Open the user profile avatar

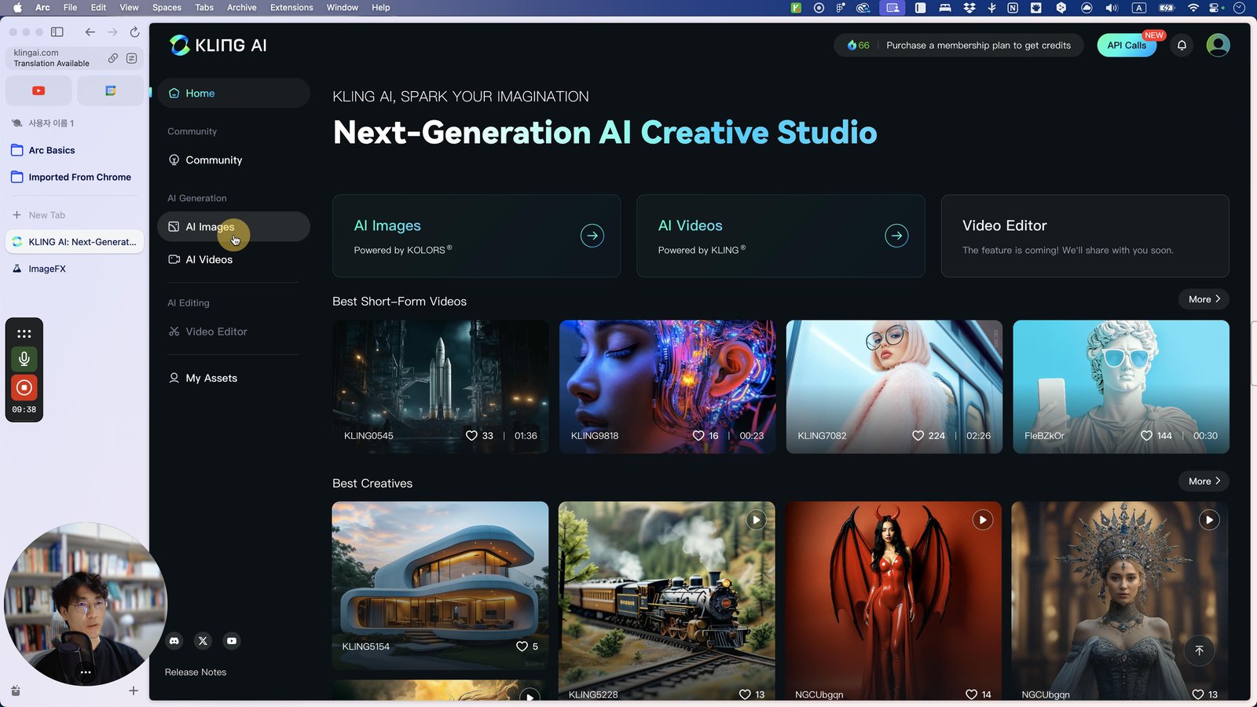coord(1218,46)
